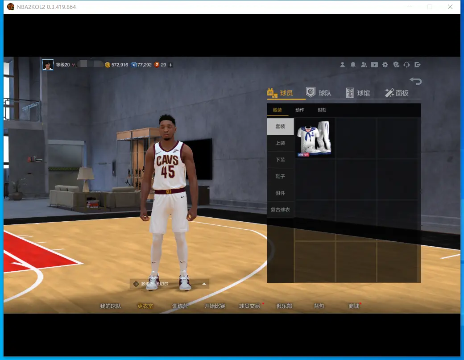Choose the sailor outfit set thumbnail
The height and width of the screenshot is (360, 464).
(x=315, y=138)
